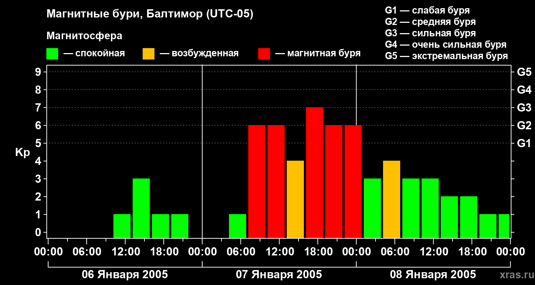535x285 pixels.
Task: Click the 'G4 — очень сильная буря' legend line
Action: click(x=446, y=45)
